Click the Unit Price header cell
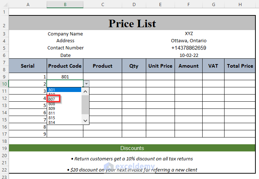The image size is (259, 179). click(160, 66)
